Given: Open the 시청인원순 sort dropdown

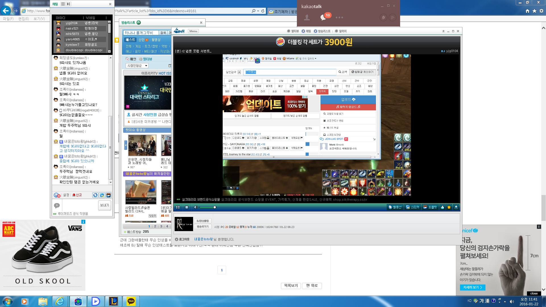Looking at the screenshot, I should [x=137, y=66].
